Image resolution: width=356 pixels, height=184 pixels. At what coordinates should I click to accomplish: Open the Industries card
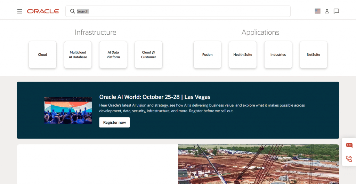(278, 54)
